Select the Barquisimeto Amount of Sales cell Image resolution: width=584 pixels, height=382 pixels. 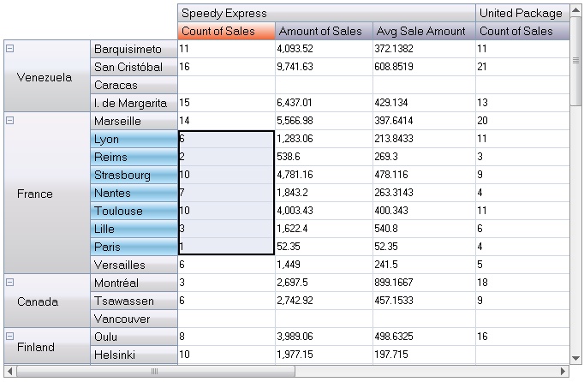(324, 50)
